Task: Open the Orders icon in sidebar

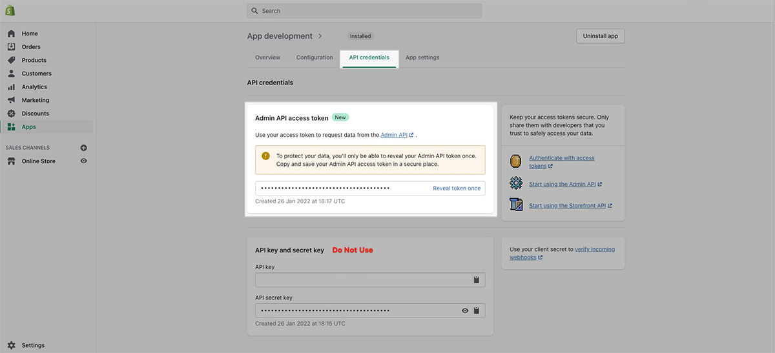Action: tap(11, 46)
